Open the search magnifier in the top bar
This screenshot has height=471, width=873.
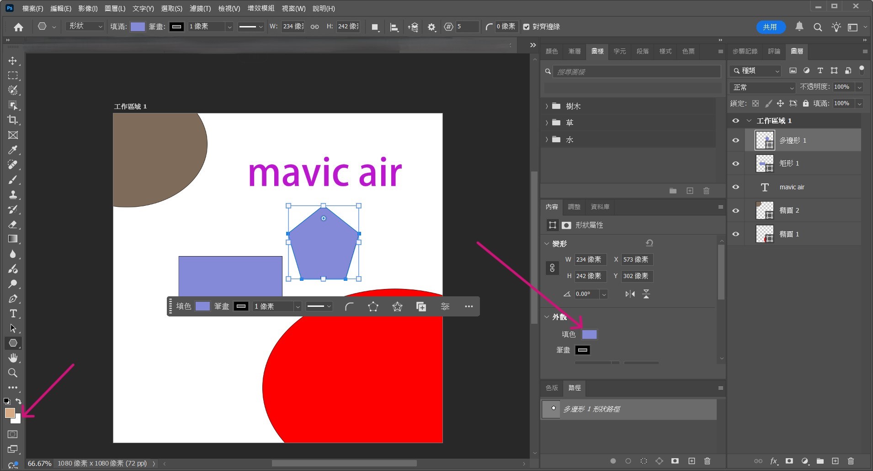click(x=818, y=27)
